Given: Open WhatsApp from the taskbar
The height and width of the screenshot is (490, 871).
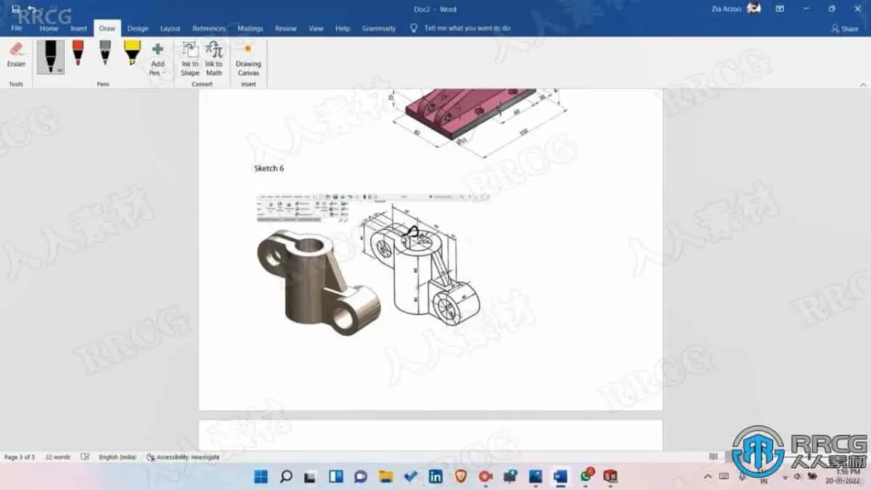Looking at the screenshot, I should click(x=586, y=476).
